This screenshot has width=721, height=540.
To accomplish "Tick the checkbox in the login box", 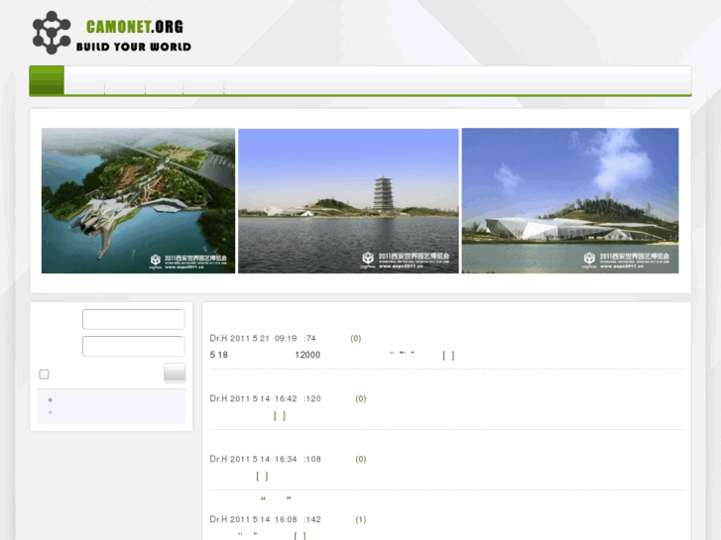I will click(x=45, y=375).
